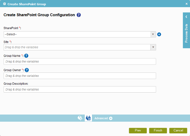Add a new SharePoint token with plus icon
Viewport: 190px width, 136px height.
159,35
